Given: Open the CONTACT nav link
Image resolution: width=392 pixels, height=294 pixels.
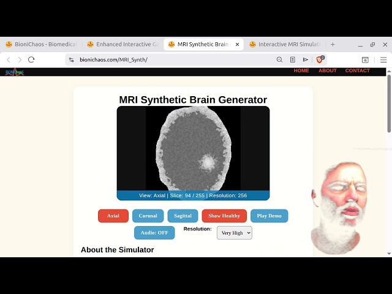Looking at the screenshot, I should (358, 71).
